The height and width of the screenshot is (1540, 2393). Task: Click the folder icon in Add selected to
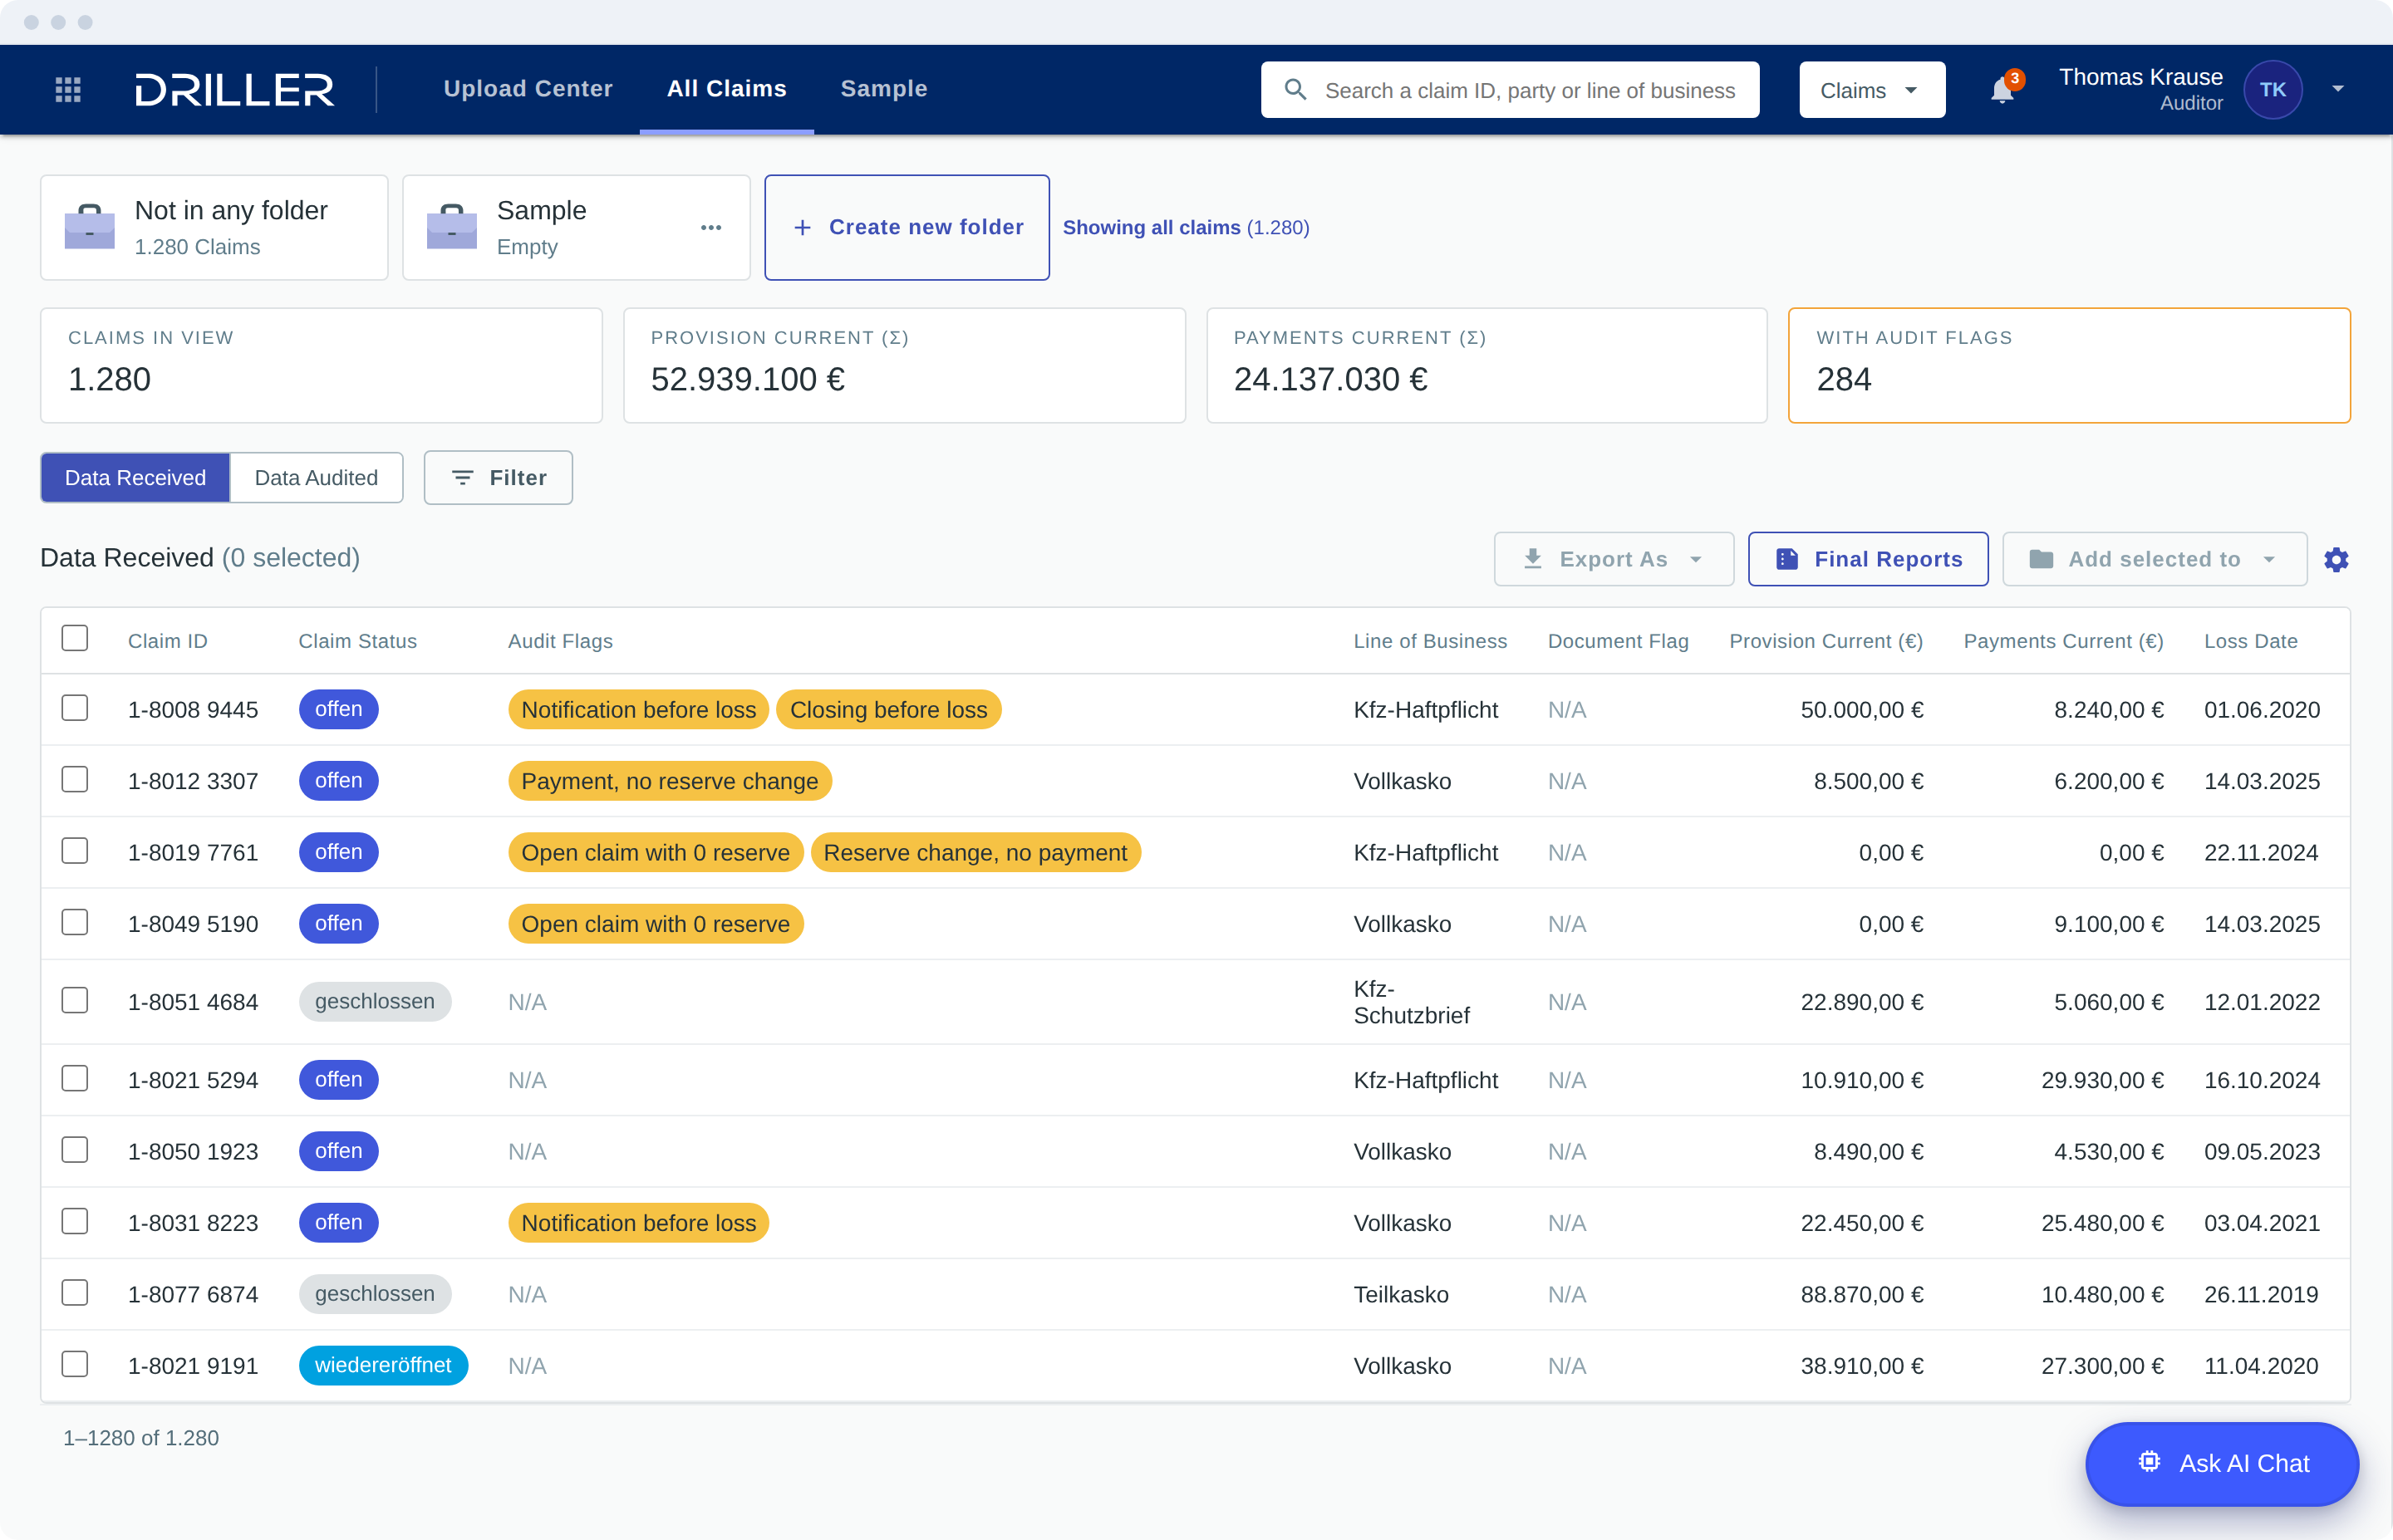pyautogui.click(x=2041, y=559)
